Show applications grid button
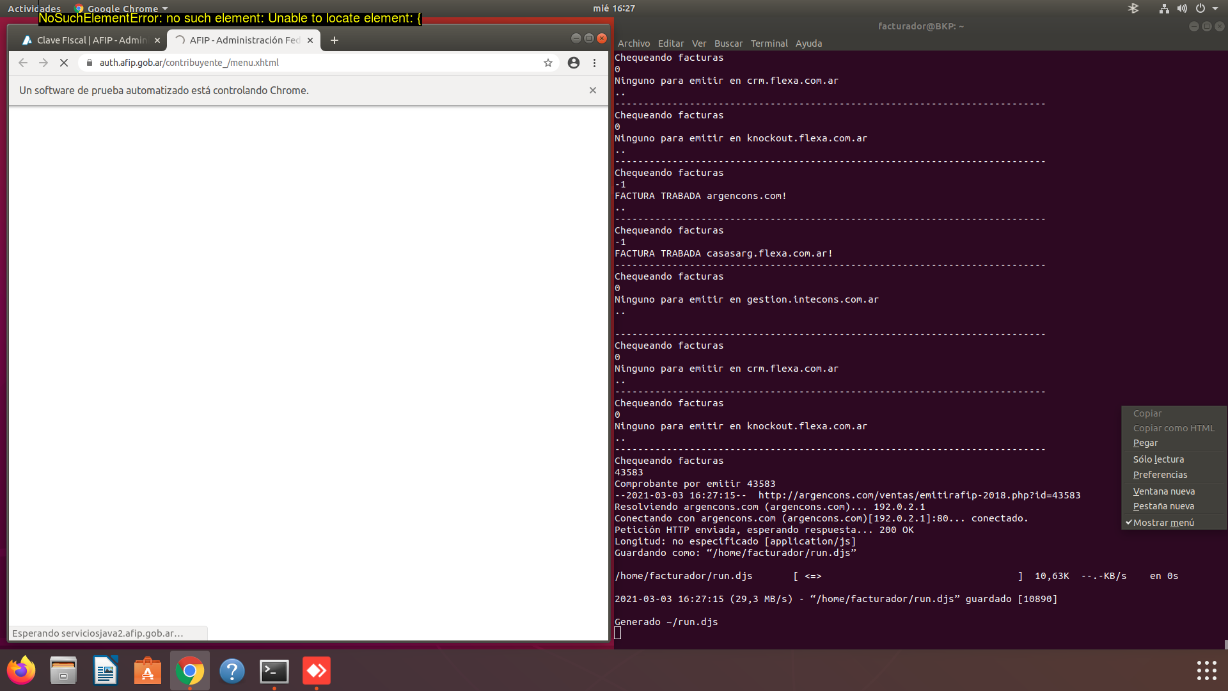This screenshot has height=691, width=1228. pos(1206,671)
